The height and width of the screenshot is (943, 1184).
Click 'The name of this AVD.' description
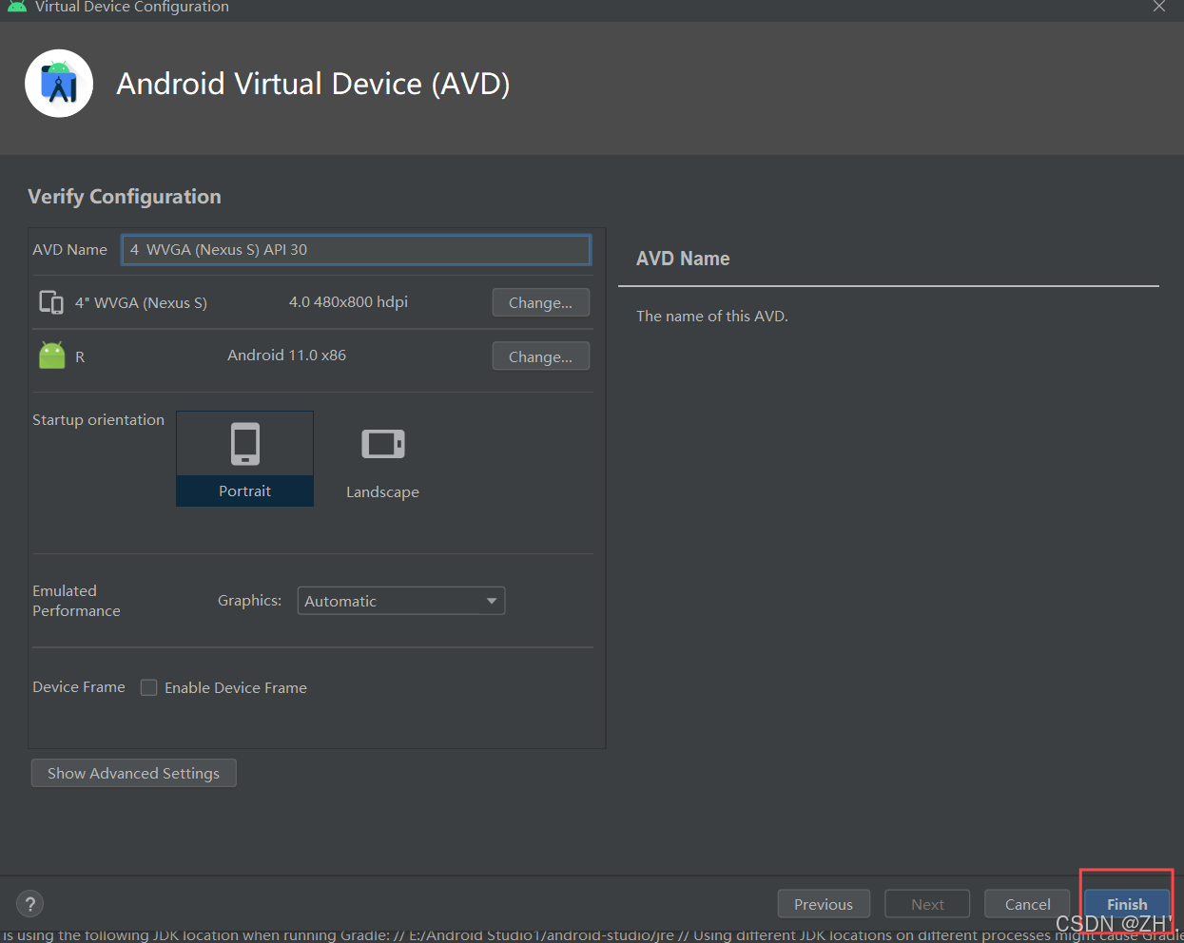click(x=712, y=316)
